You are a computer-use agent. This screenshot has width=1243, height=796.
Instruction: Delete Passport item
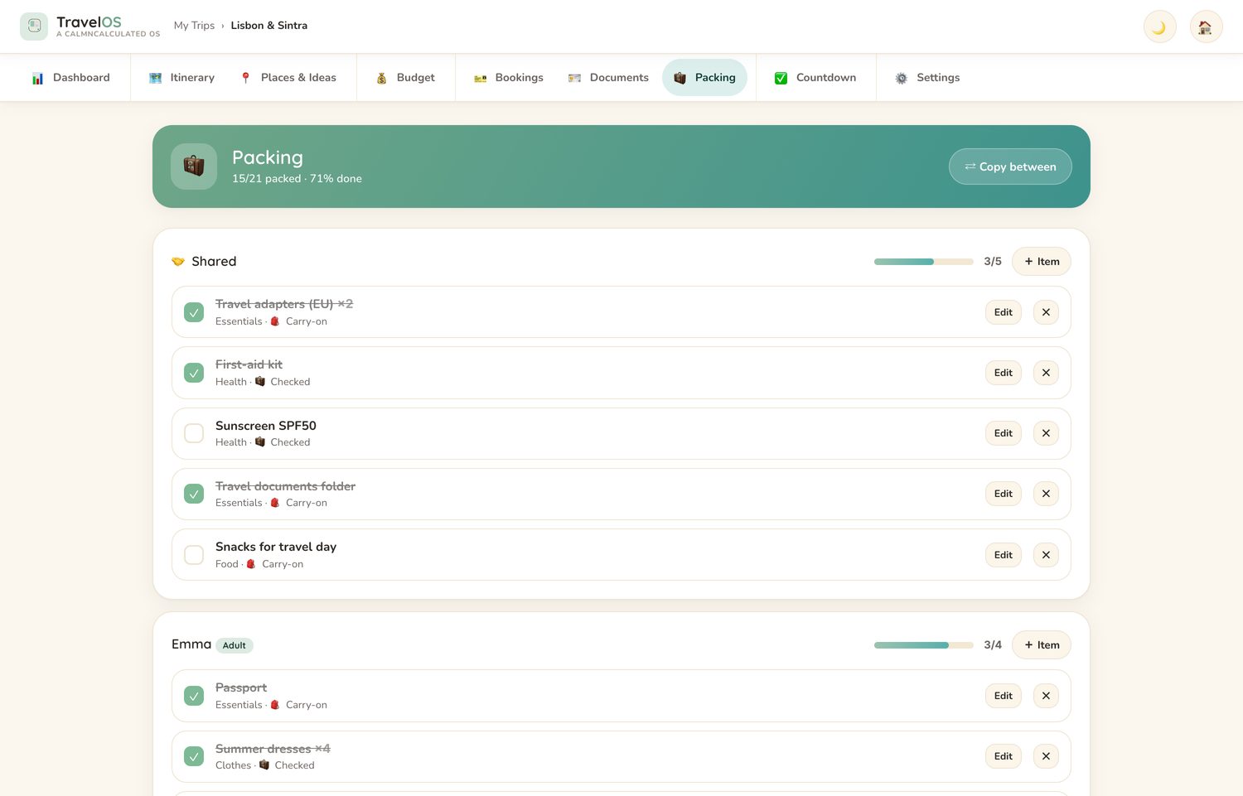tap(1046, 696)
